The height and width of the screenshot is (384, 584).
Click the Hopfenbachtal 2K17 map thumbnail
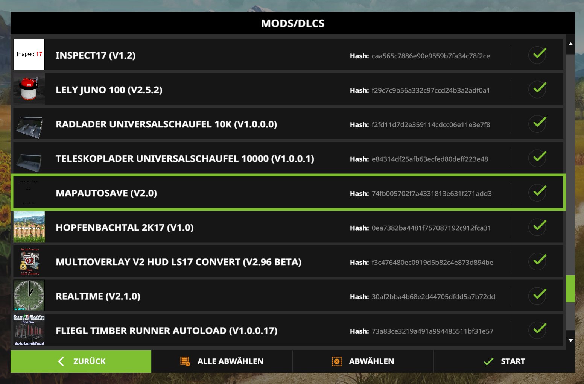(x=29, y=227)
